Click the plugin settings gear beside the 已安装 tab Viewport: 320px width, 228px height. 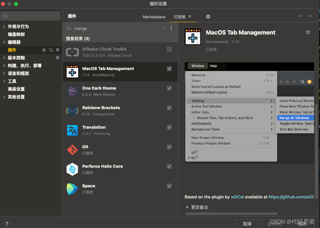(x=208, y=17)
